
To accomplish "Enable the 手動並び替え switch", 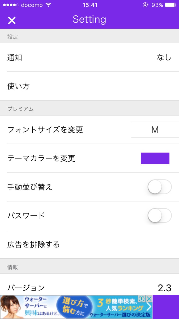I will coord(160,187).
